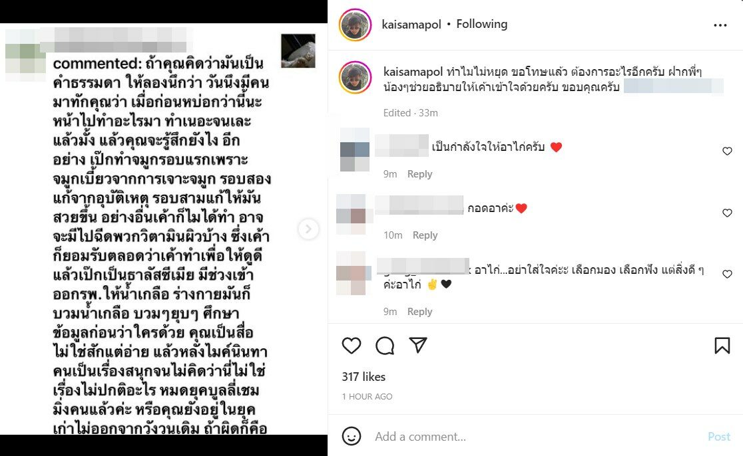Open the emoji picker smiley icon
The image size is (743, 456).
[x=351, y=436]
